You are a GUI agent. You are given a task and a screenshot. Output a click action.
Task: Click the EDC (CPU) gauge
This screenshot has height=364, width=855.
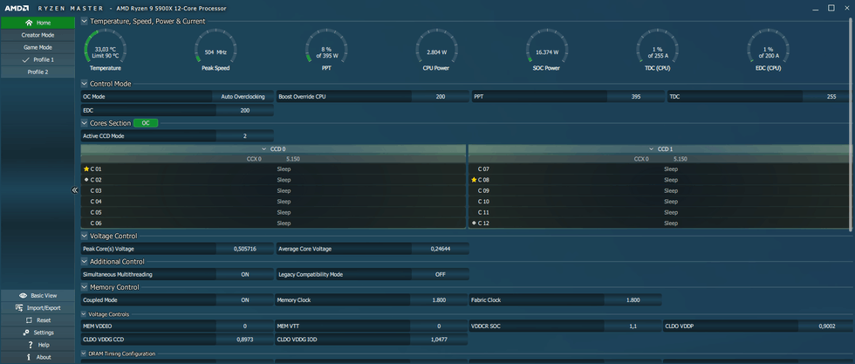coord(767,51)
